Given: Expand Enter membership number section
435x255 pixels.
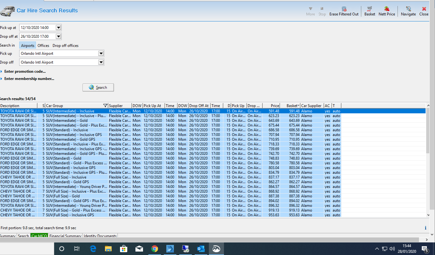Looking at the screenshot, I should coord(29,79).
